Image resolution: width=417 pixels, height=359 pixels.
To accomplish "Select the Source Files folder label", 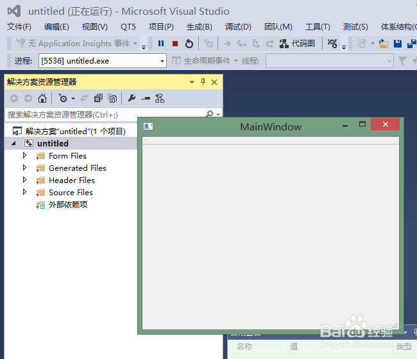I will tap(71, 192).
